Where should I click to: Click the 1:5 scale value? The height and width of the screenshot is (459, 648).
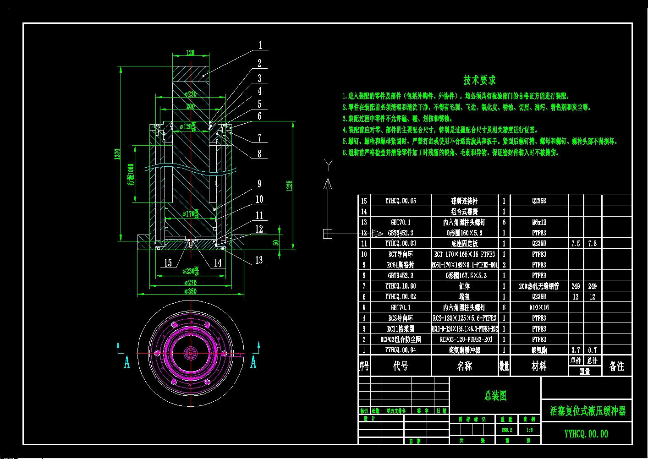coord(529,430)
